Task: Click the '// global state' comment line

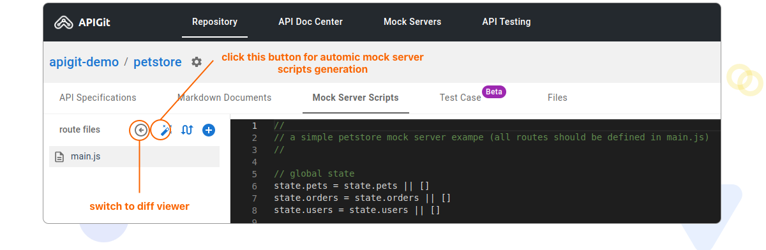Action: (x=314, y=173)
